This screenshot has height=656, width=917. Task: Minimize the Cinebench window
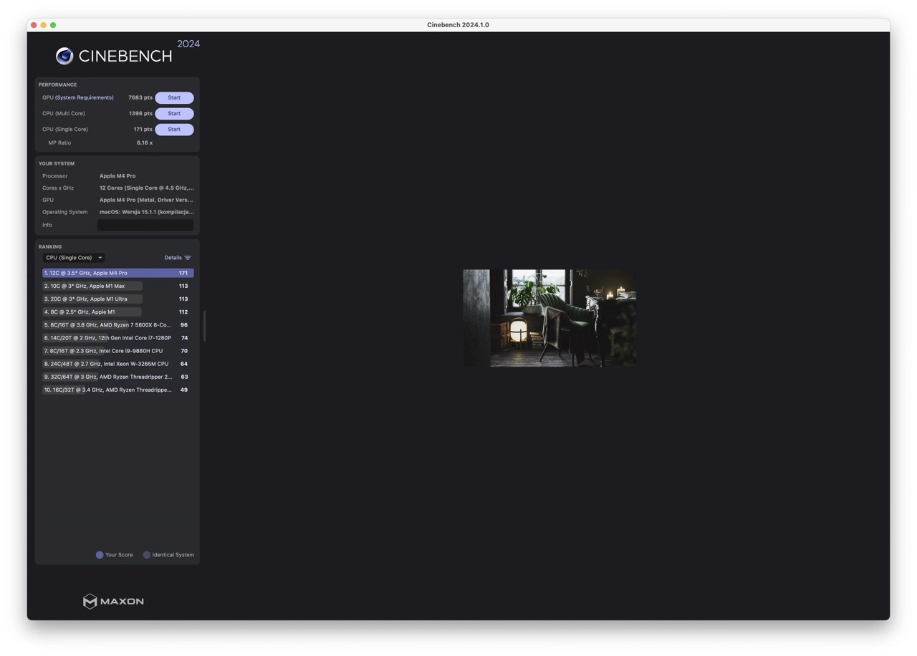click(43, 25)
